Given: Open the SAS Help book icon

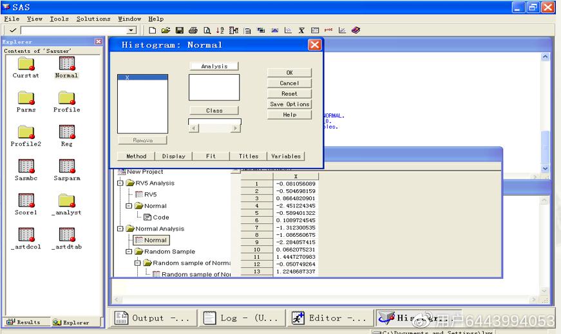Looking at the screenshot, I should [x=356, y=30].
